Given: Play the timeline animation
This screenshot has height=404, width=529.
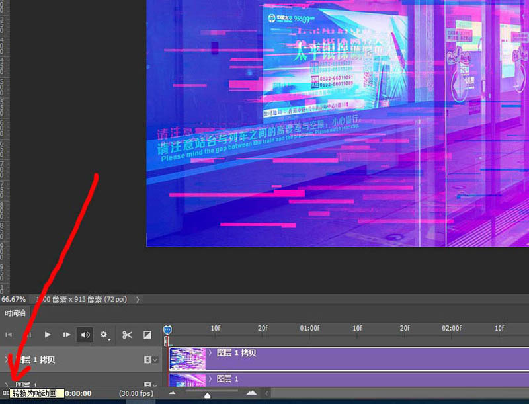Looking at the screenshot, I should (48, 335).
